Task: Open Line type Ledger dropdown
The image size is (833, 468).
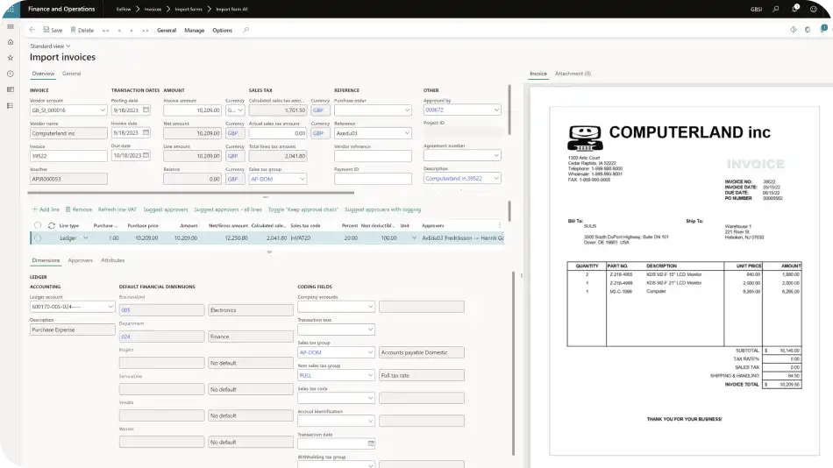Action: click(x=86, y=238)
